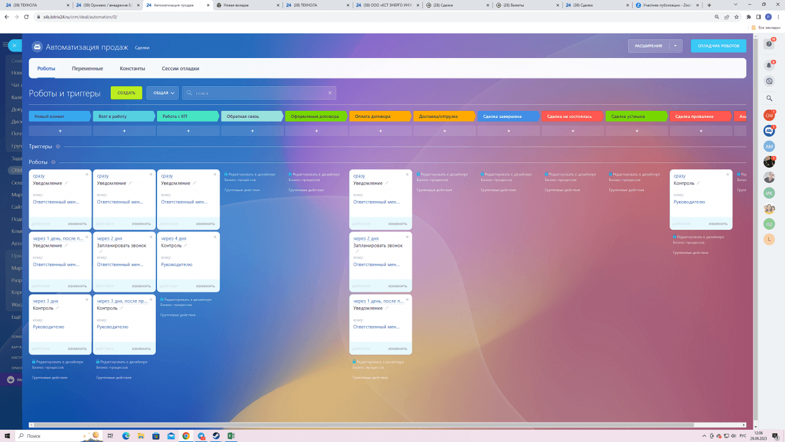
Task: Add a robot to the Взят в работу stage
Action: pos(124,131)
